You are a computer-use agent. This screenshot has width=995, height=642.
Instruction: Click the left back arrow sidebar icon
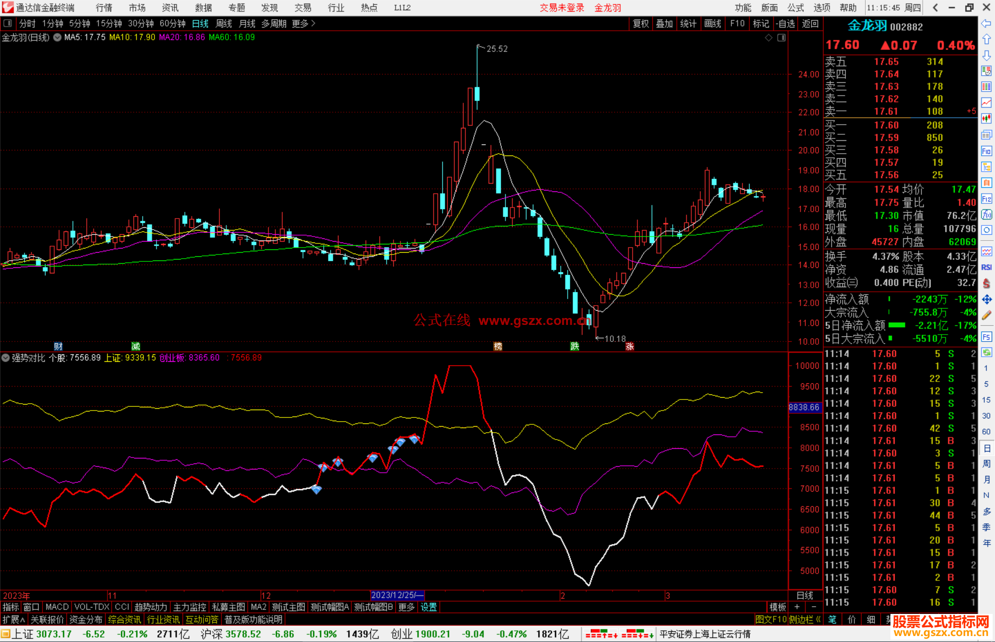[986, 23]
